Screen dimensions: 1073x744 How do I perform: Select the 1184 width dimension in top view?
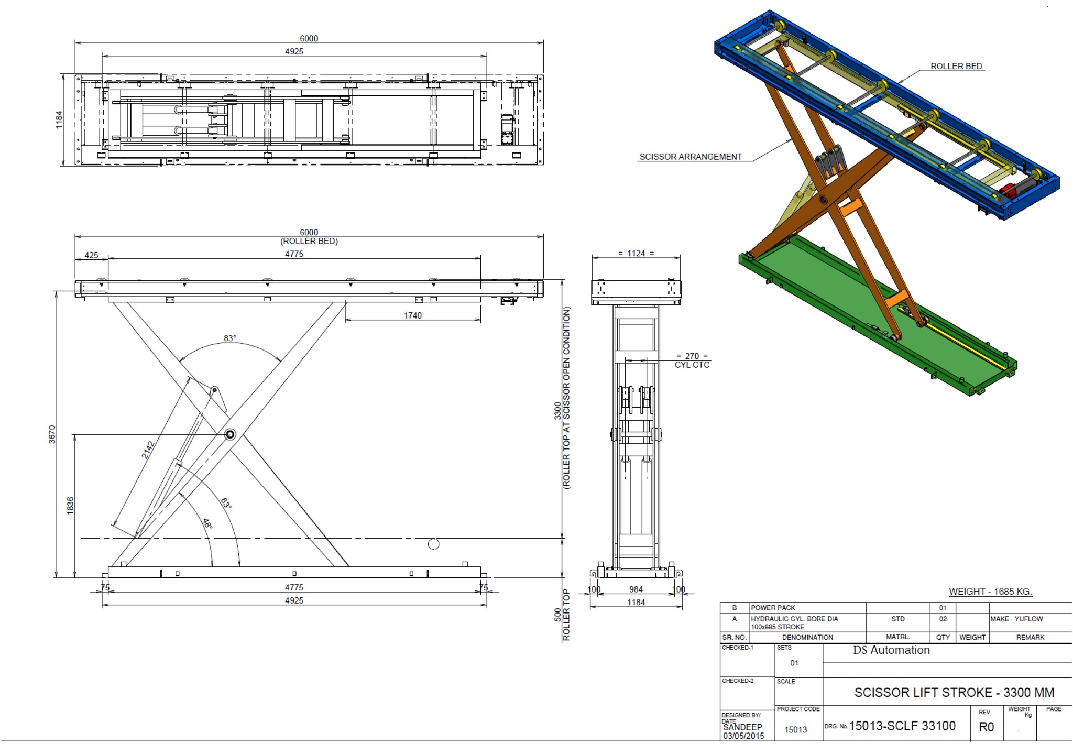tap(59, 120)
